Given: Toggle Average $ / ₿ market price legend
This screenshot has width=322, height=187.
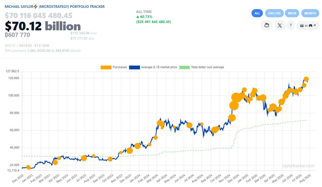Looking at the screenshot, I should 153,67.
